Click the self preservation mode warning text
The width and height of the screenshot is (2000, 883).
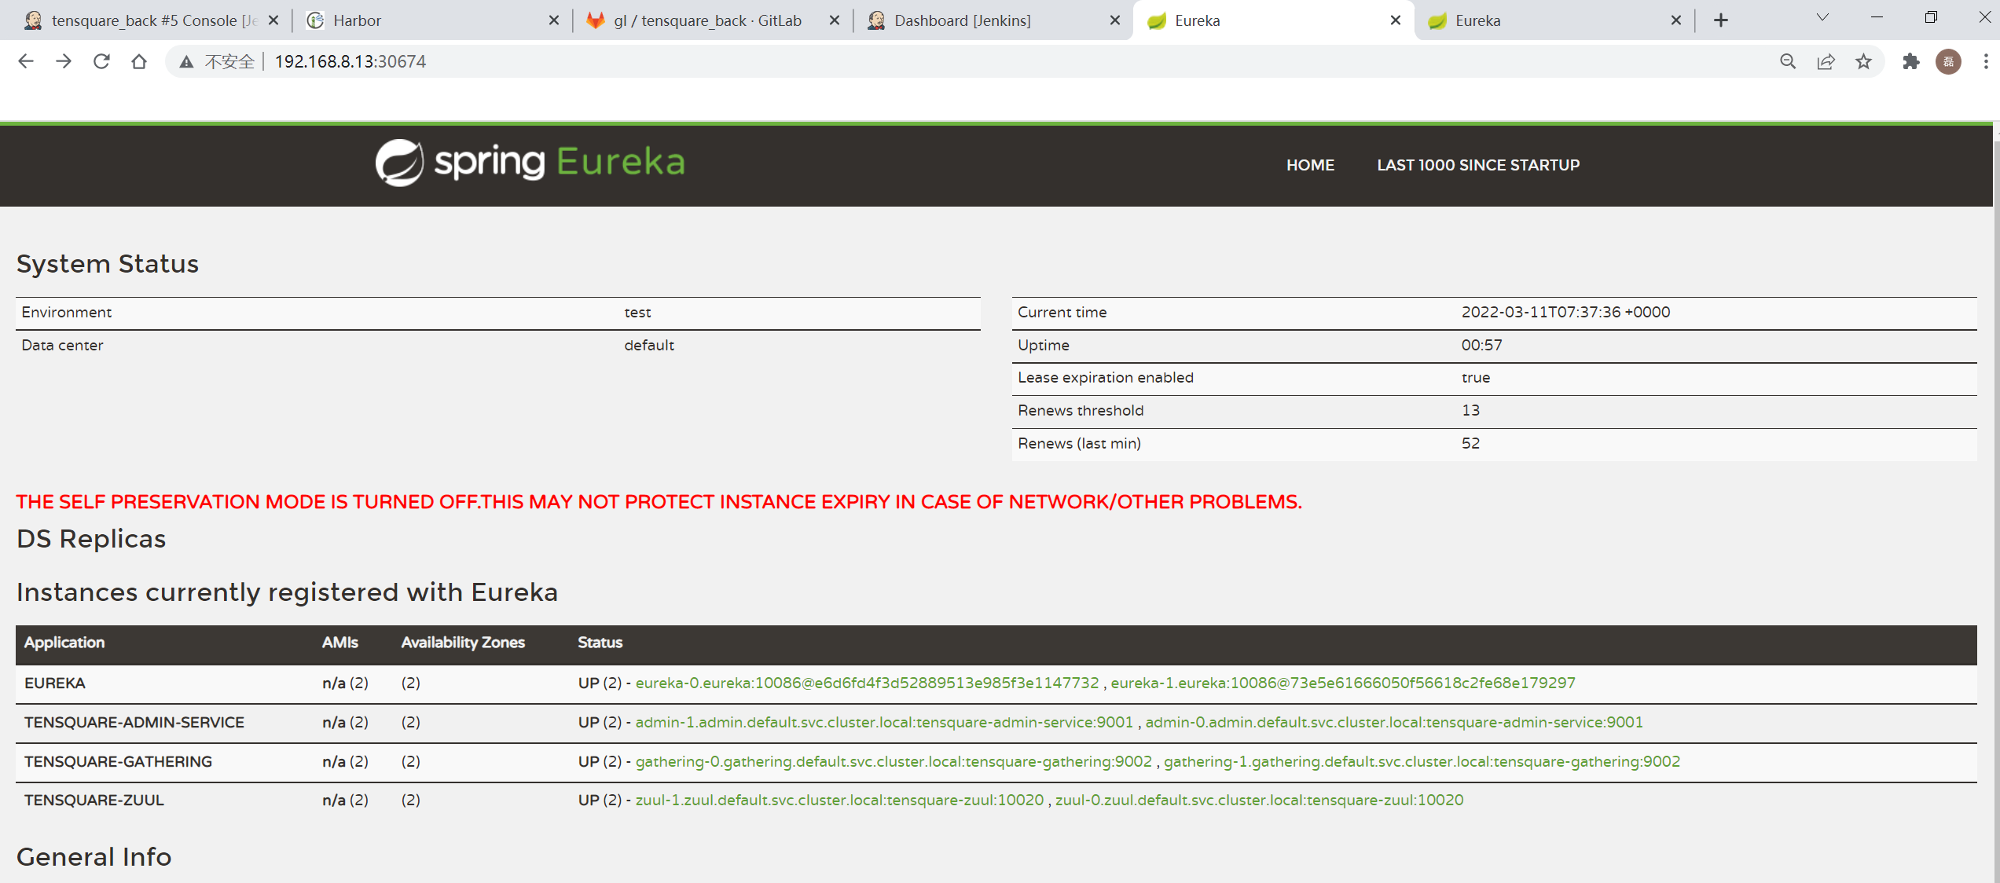point(659,501)
